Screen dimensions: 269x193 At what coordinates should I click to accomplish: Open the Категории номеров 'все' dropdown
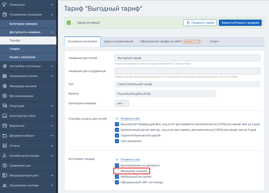[x=122, y=103]
